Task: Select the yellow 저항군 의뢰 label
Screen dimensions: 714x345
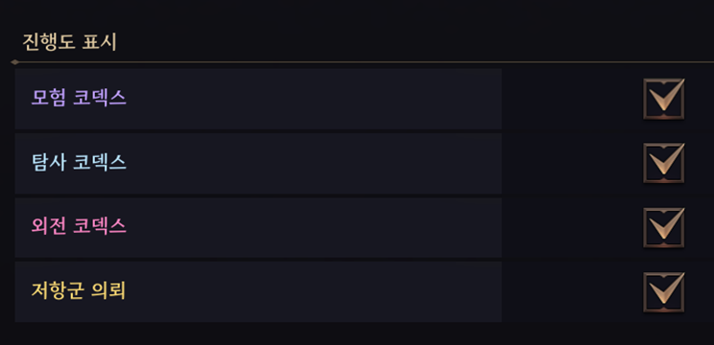Action: 79,291
